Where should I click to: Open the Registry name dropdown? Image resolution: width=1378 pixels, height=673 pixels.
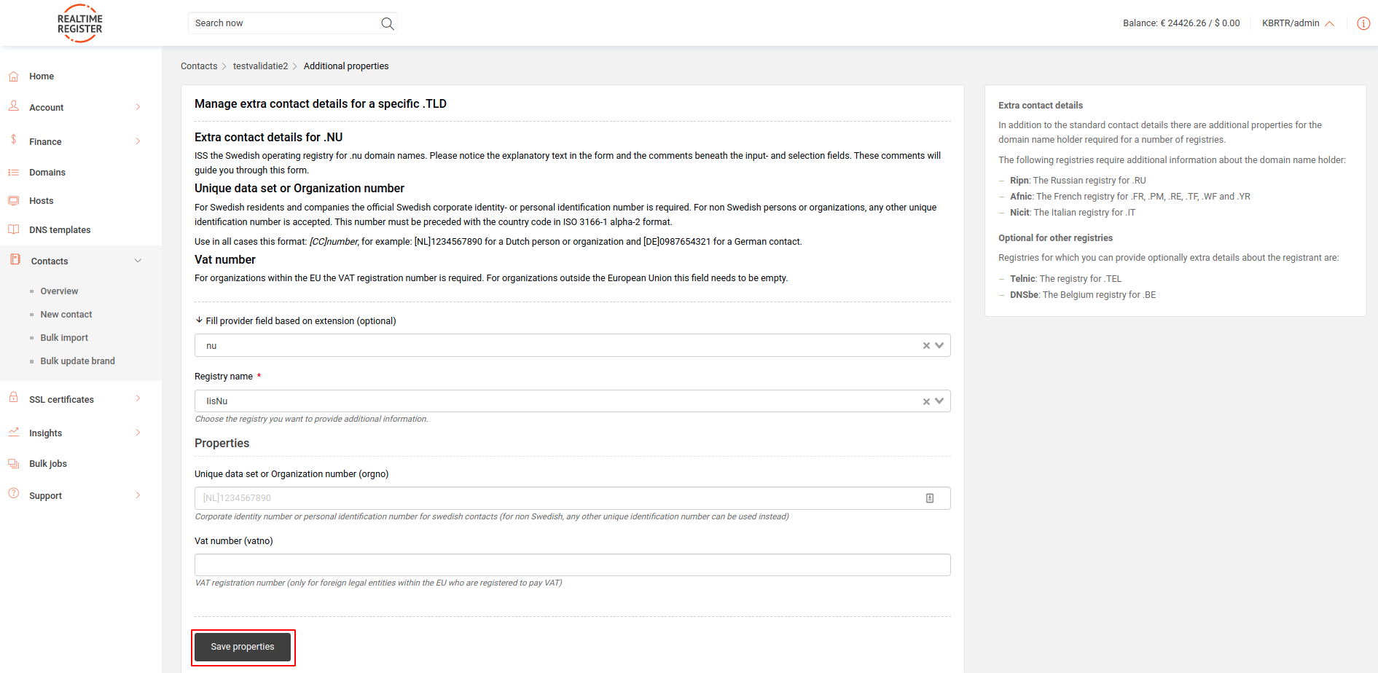click(940, 401)
